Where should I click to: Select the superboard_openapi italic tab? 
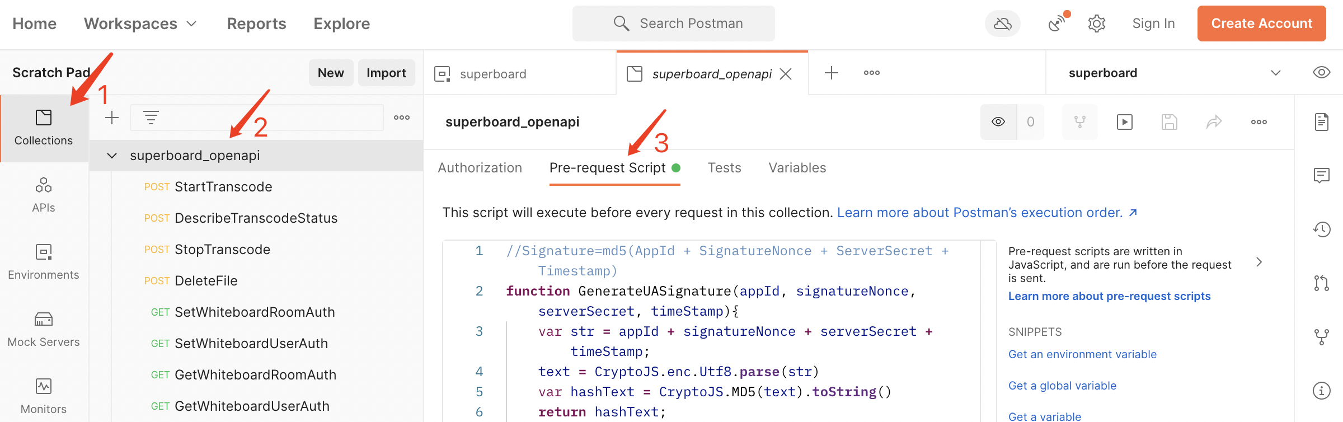712,74
